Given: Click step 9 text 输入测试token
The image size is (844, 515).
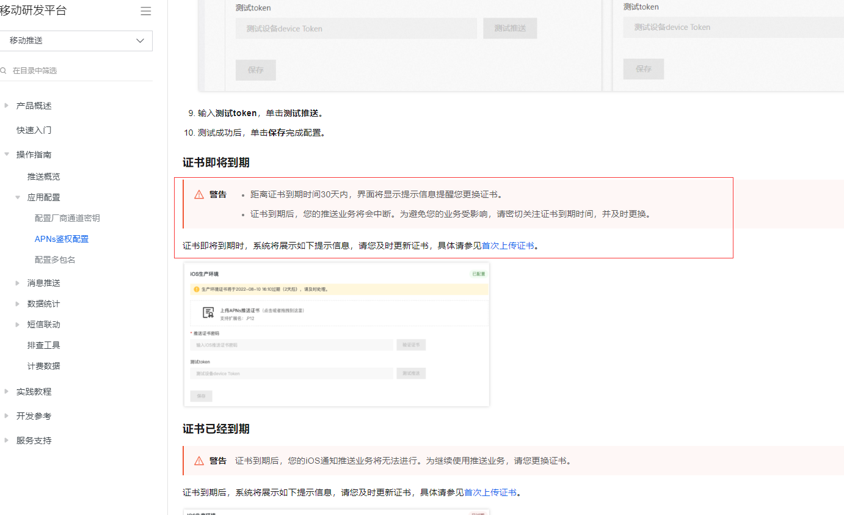Looking at the screenshot, I should click(x=227, y=113).
